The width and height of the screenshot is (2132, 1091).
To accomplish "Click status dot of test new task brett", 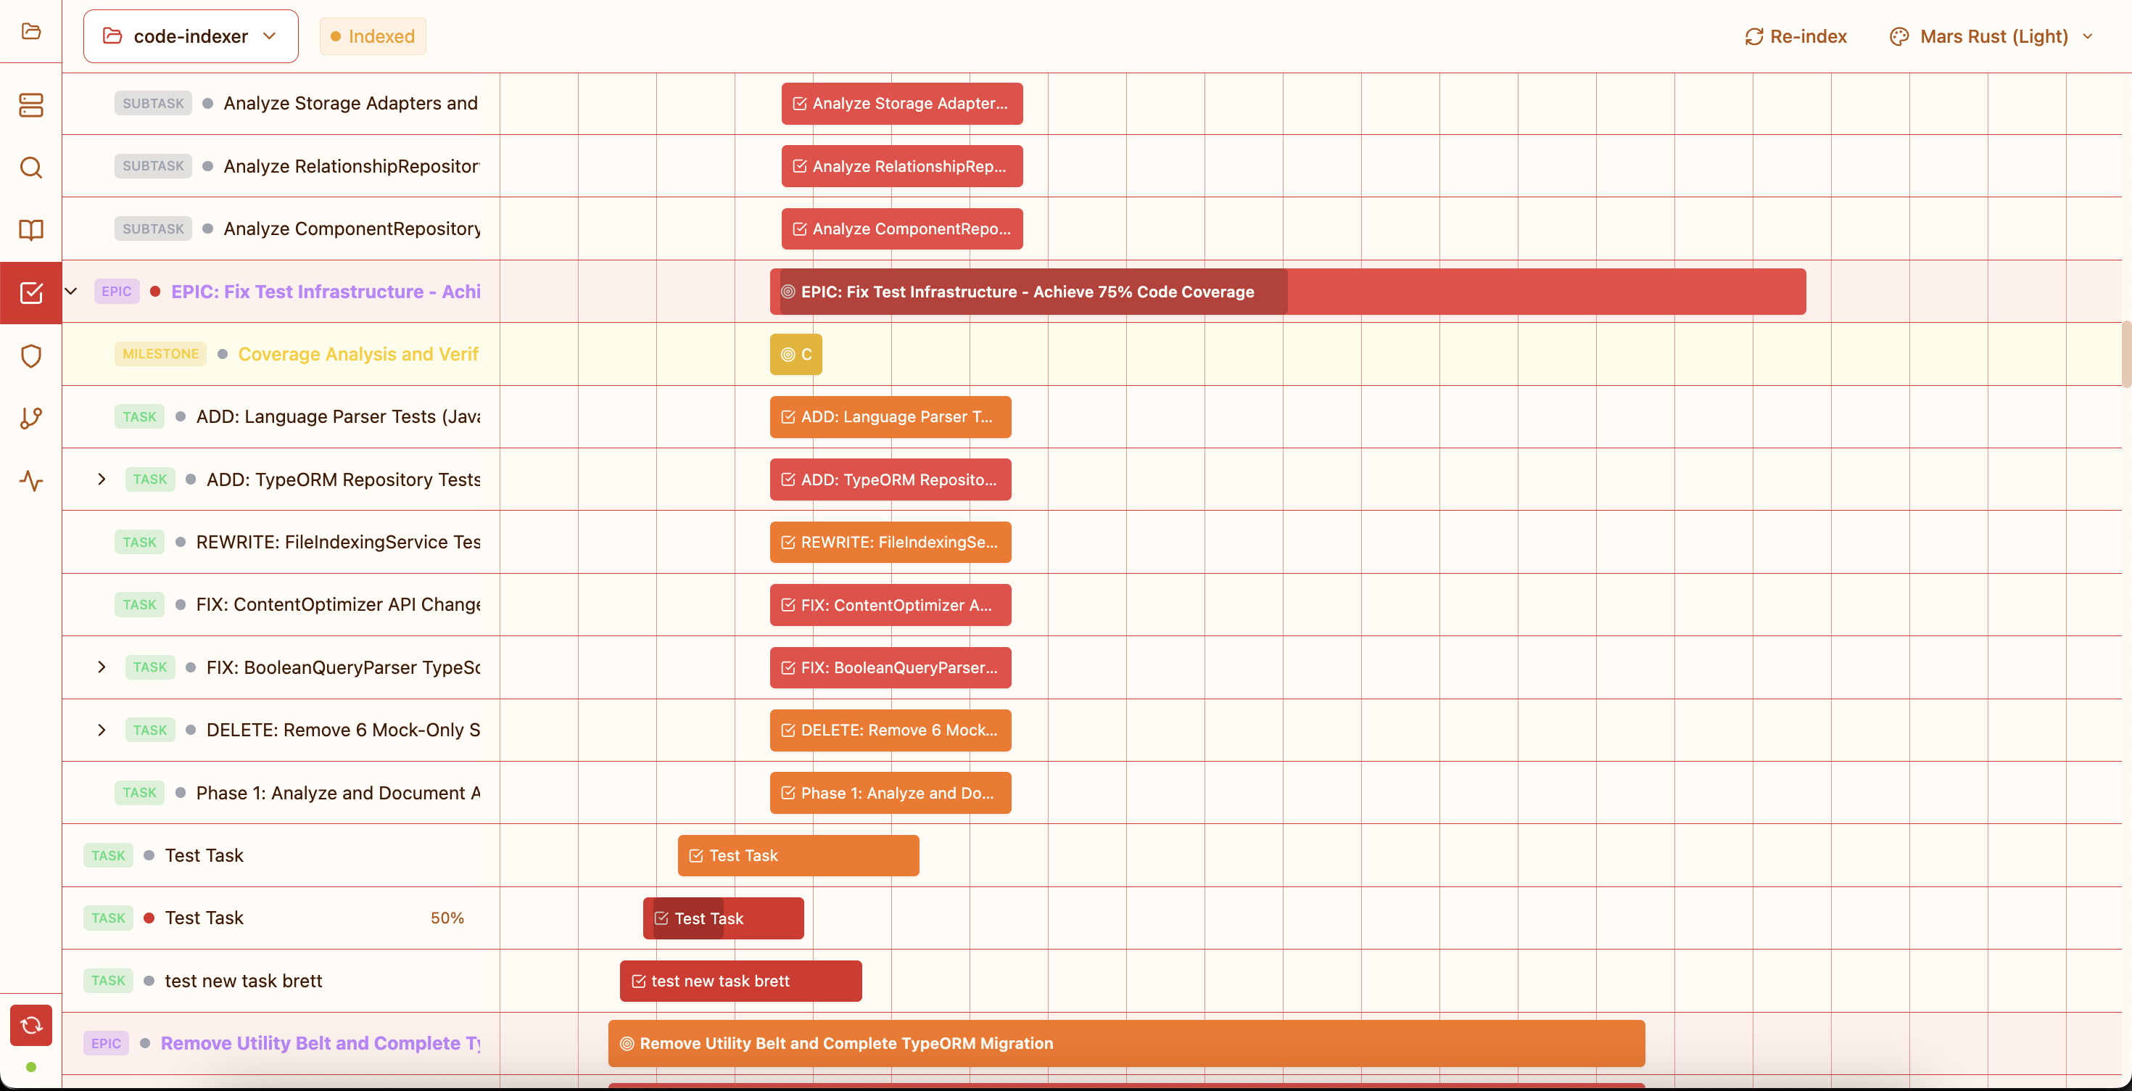I will (x=149, y=981).
